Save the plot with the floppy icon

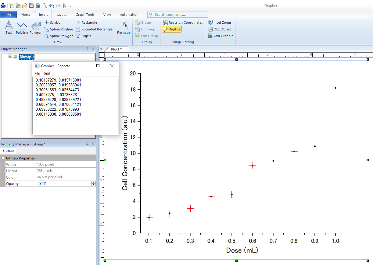(x=31, y=5)
